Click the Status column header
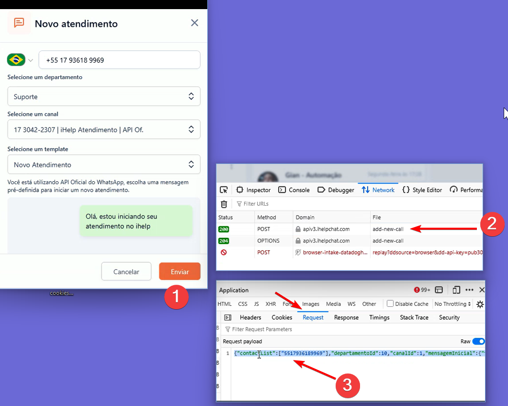Viewport: 508px width, 406px height. (x=226, y=217)
